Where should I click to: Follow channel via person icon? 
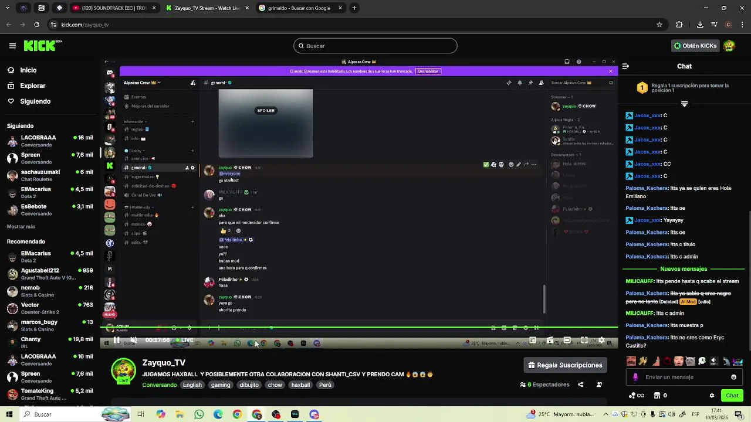tap(599, 384)
